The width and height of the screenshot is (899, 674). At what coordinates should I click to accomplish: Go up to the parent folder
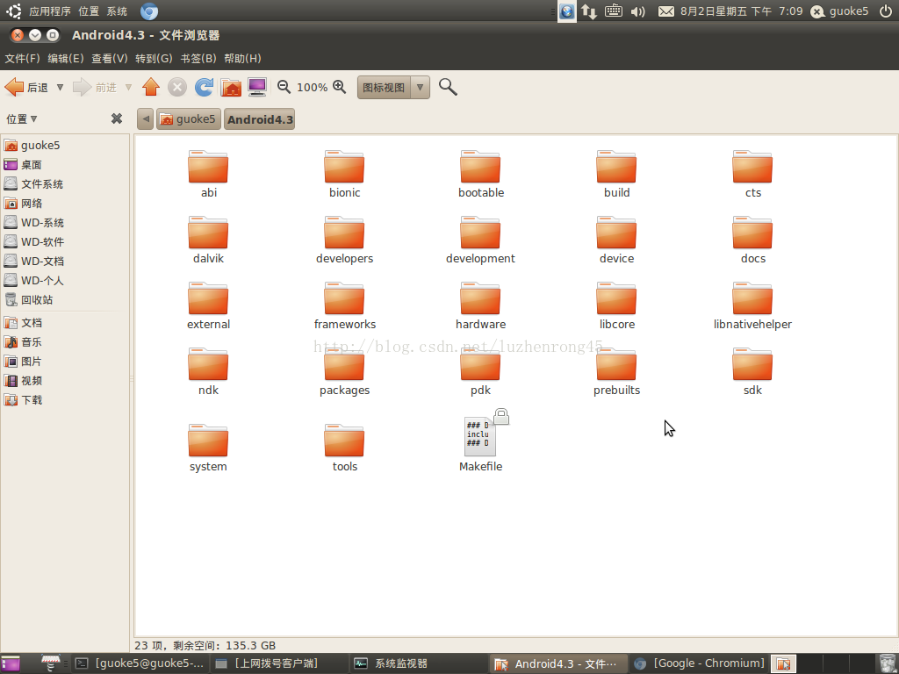(x=151, y=87)
